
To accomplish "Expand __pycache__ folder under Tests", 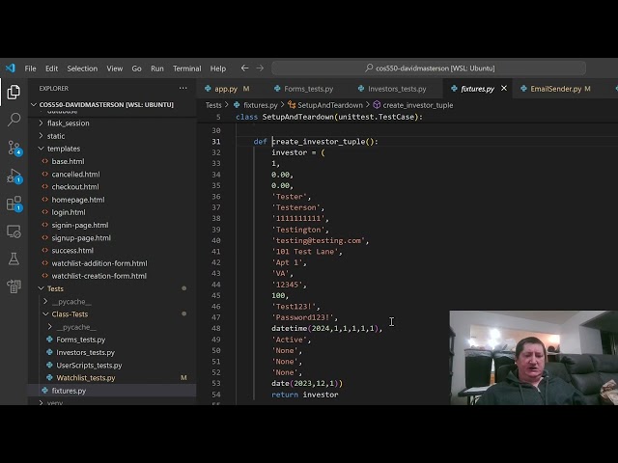I will pyautogui.click(x=70, y=302).
